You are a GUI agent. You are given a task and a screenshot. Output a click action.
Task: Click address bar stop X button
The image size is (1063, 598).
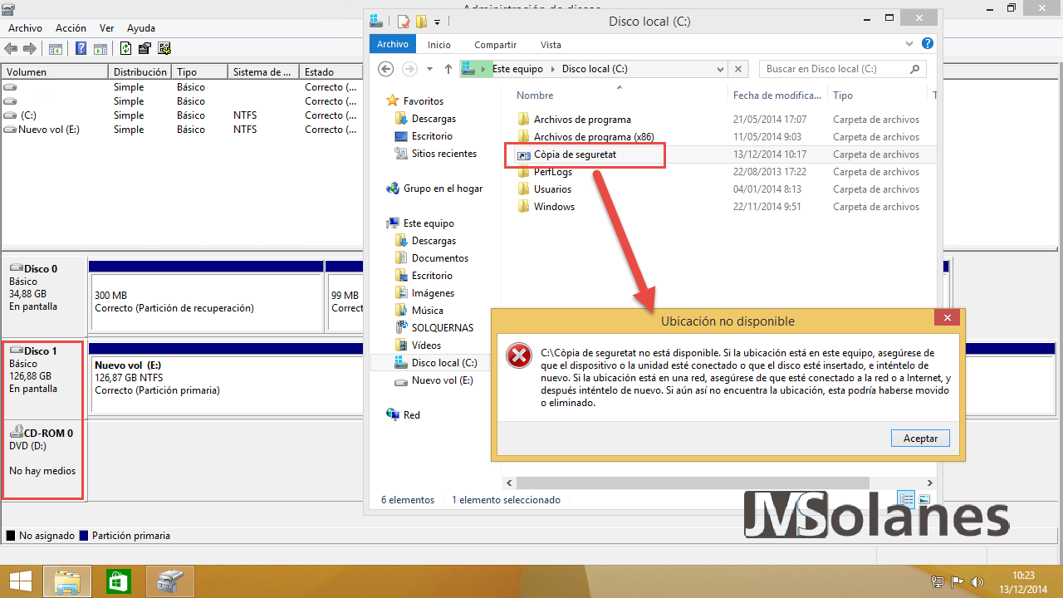pos(739,69)
